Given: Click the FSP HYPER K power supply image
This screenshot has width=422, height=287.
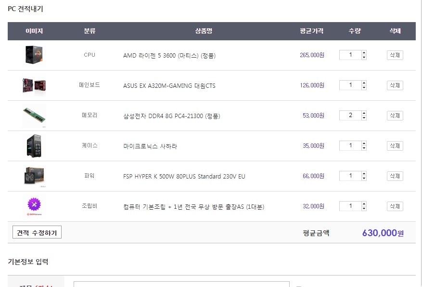Looking at the screenshot, I should click(34, 176).
